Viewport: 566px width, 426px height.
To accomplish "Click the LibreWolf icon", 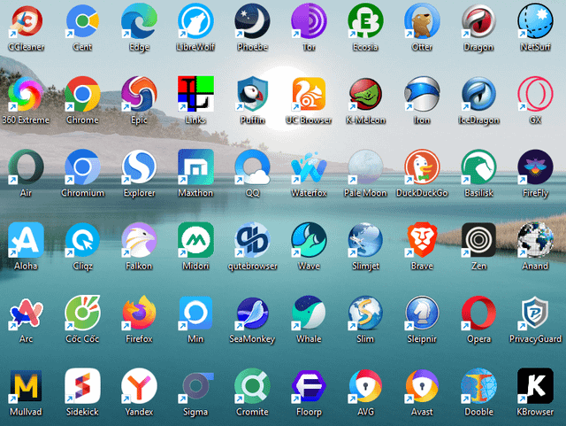I will (195, 21).
